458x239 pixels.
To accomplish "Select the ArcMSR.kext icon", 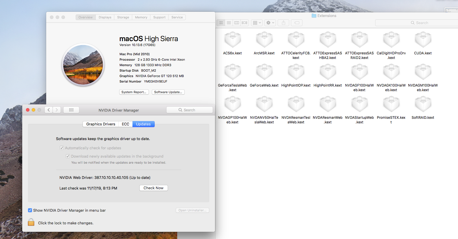I will [264, 40].
